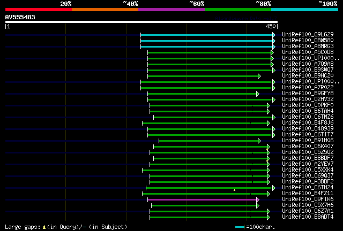Click the arrowhead ending the C5X7H6 bar
The image size is (343, 231).
258,206
